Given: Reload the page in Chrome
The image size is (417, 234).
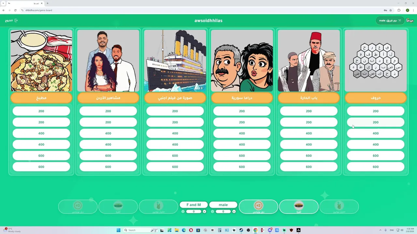Looking at the screenshot, I should [x=16, y=10].
